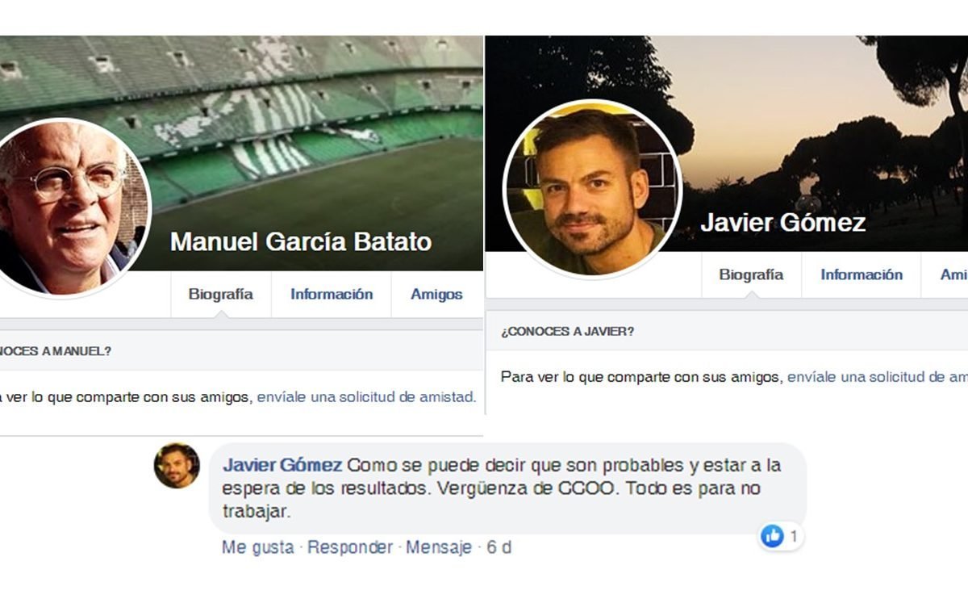Click Responder under the comment
The width and height of the screenshot is (968, 599).
(x=350, y=547)
